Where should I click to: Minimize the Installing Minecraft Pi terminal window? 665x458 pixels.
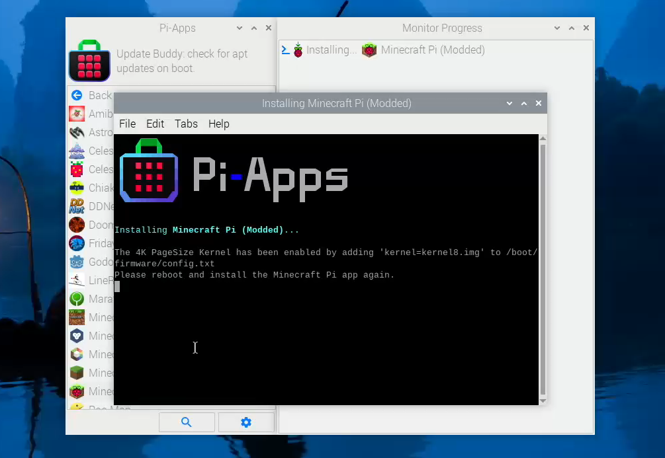pos(510,103)
